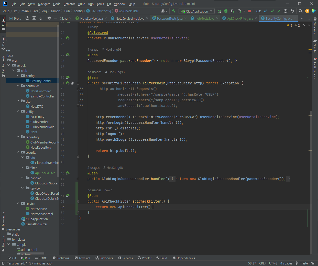Click the Git Commit green checkmark
Screen dimensions: 318x266
click(272, 11)
